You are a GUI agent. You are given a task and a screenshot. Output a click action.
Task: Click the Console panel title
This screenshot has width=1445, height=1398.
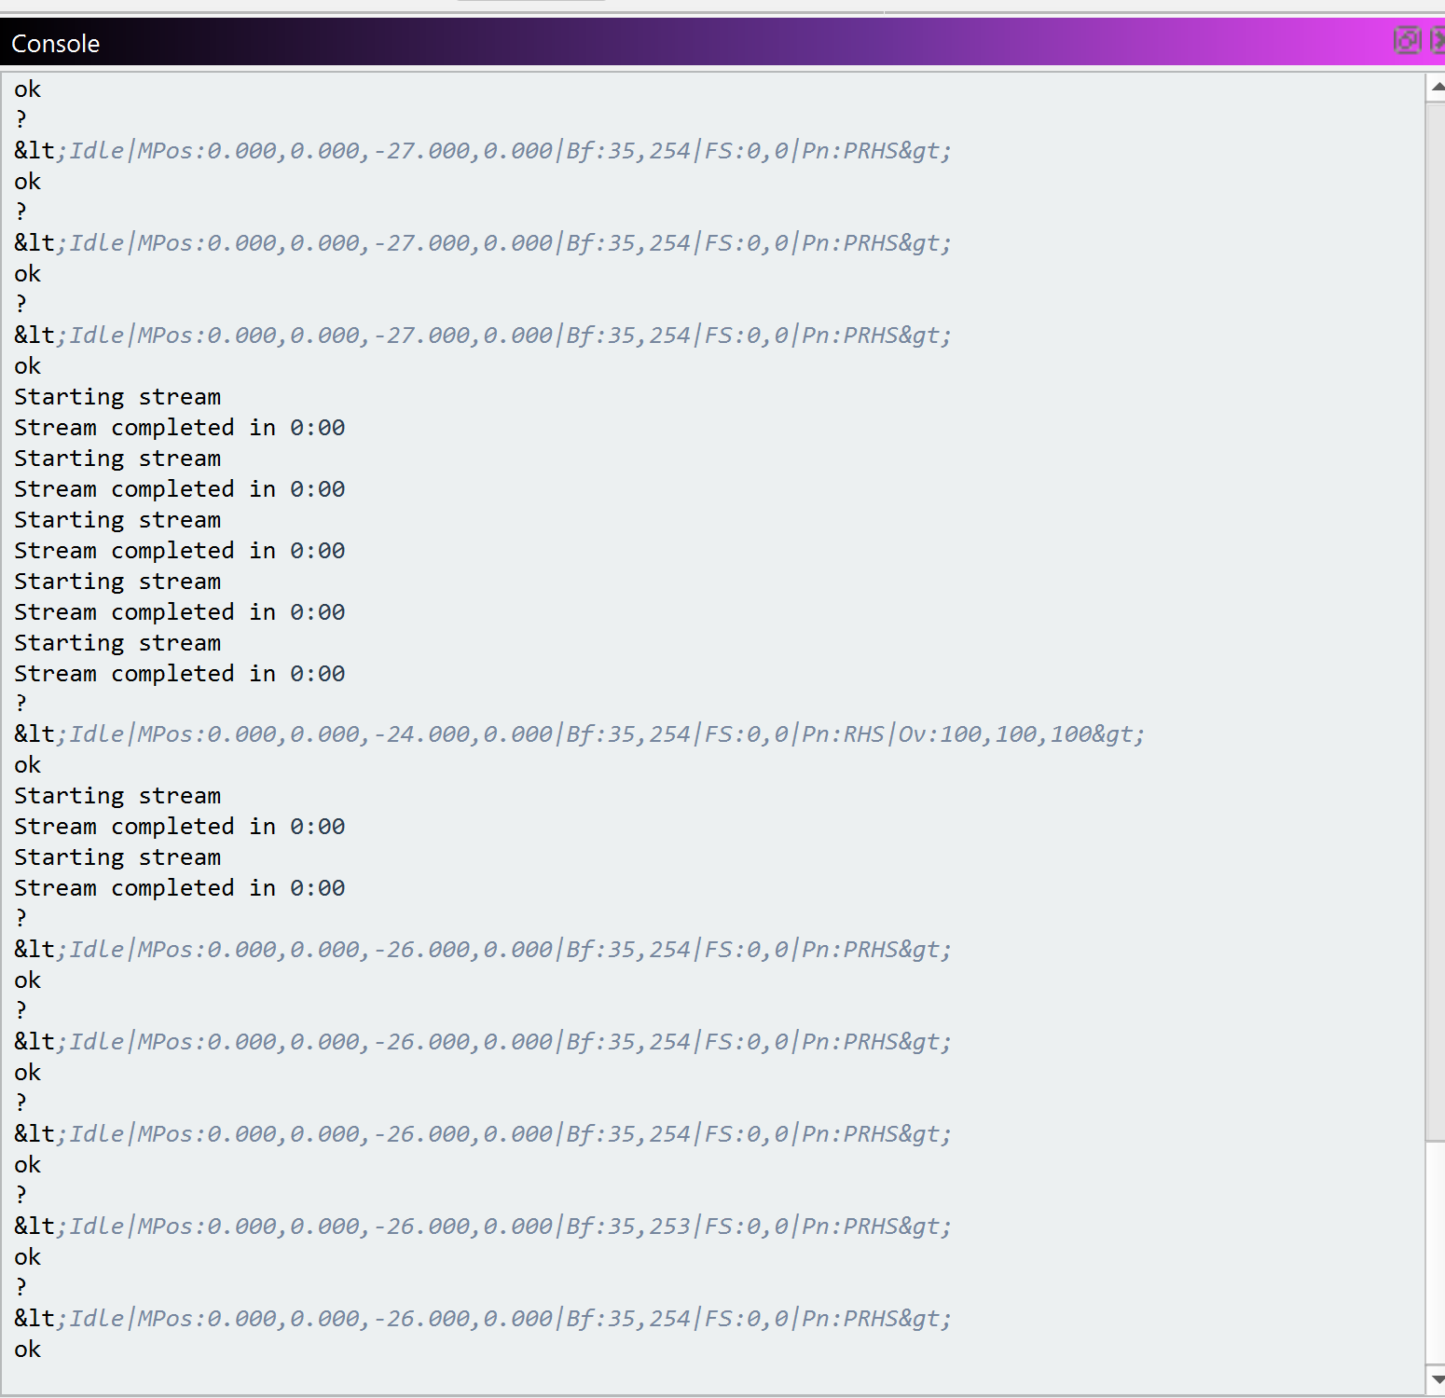tap(55, 44)
